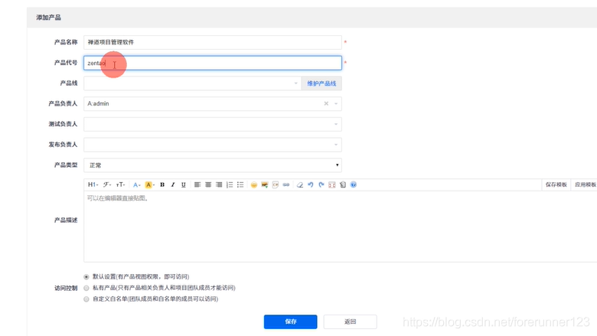Redo last edit in editor
Viewport: 597px width, 336px height.
click(321, 184)
